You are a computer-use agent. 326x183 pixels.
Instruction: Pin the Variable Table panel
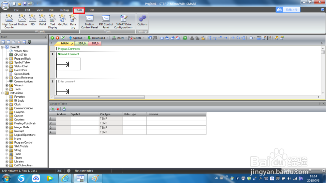[319, 104]
